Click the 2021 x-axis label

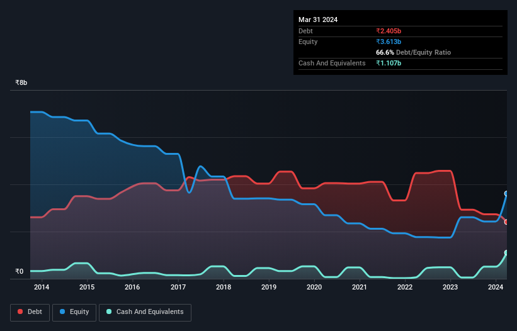click(360, 287)
